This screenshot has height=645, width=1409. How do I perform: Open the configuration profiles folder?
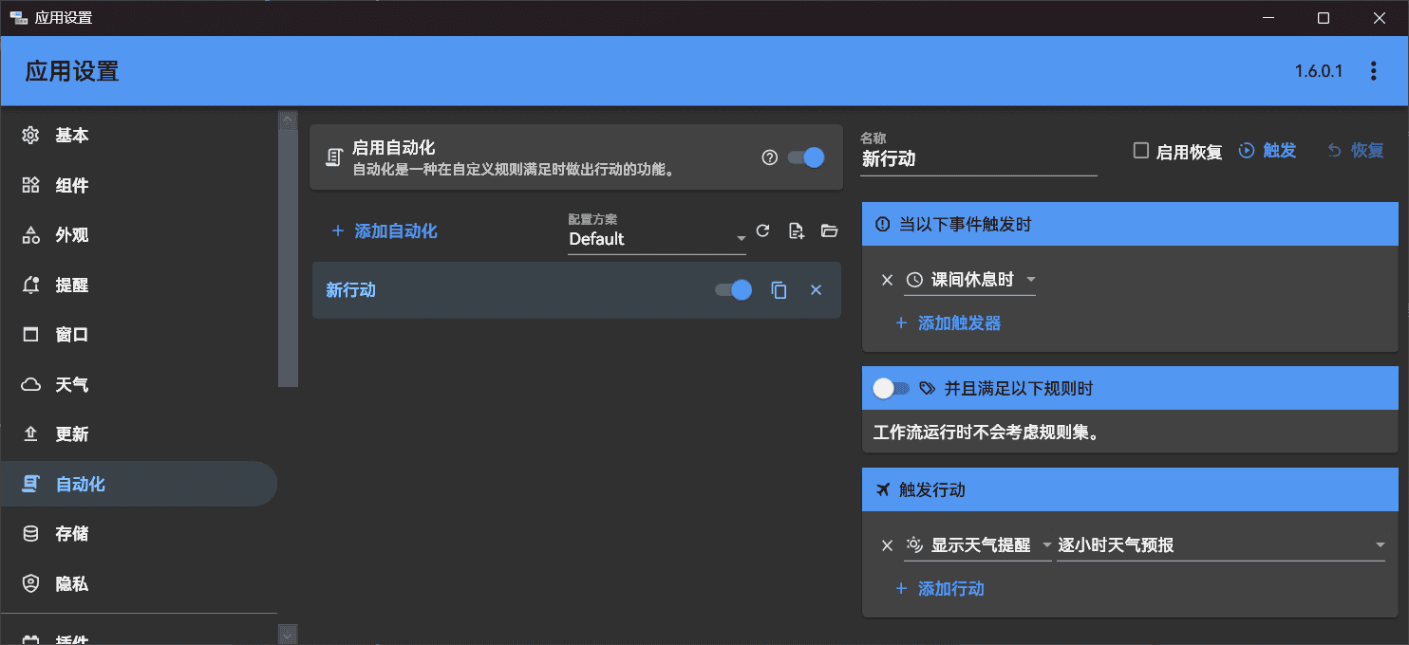click(829, 230)
